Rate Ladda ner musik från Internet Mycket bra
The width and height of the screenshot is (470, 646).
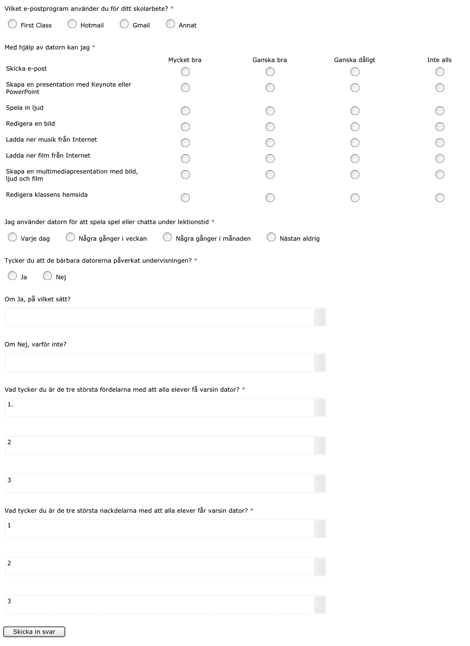point(185,143)
